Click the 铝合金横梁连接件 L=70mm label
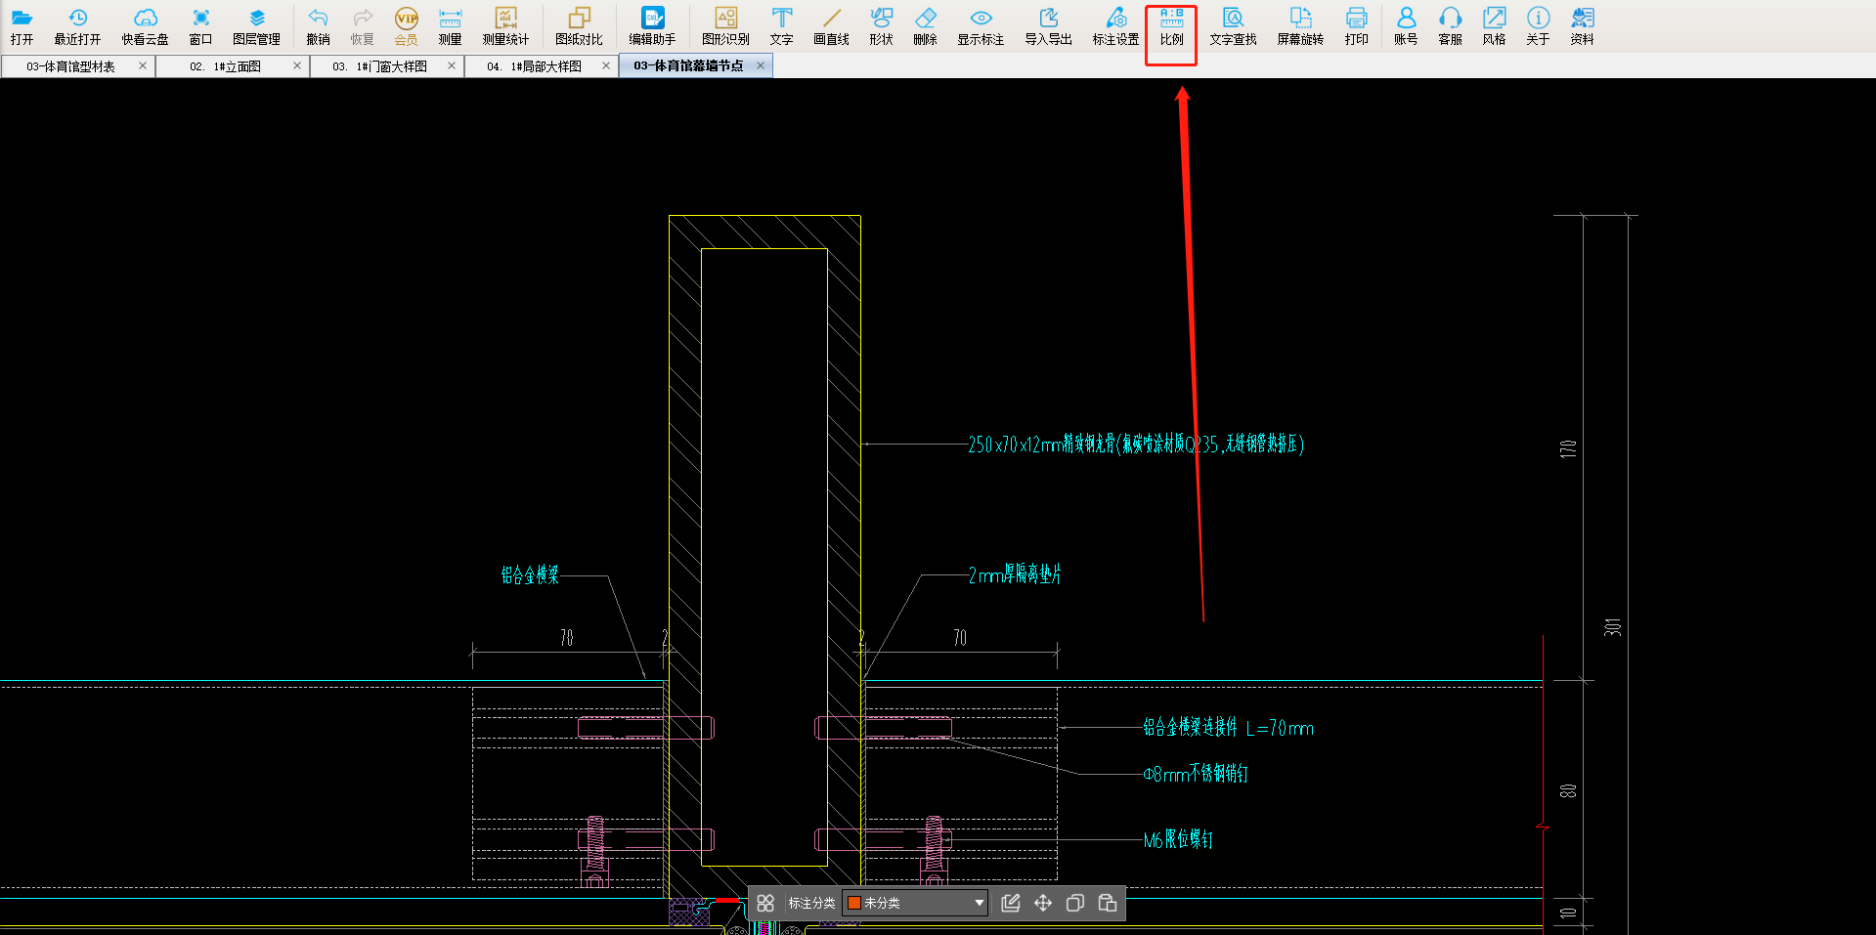 tap(1229, 728)
